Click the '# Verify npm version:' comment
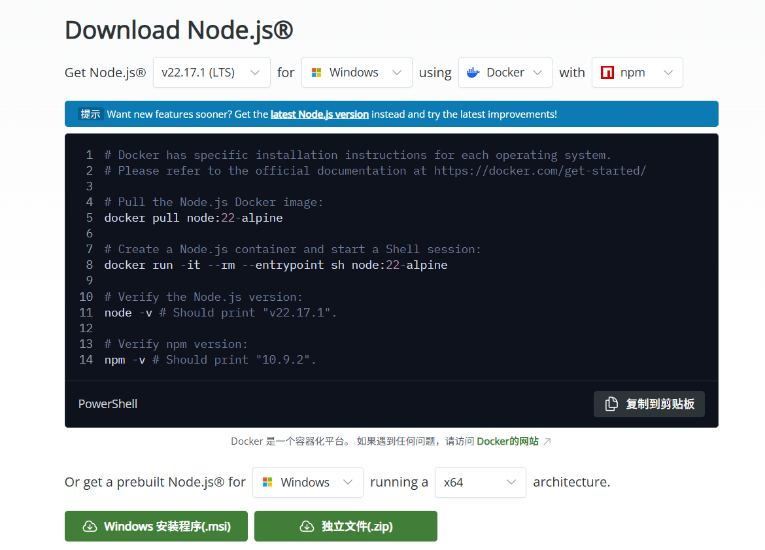The image size is (765, 550). coord(176,344)
